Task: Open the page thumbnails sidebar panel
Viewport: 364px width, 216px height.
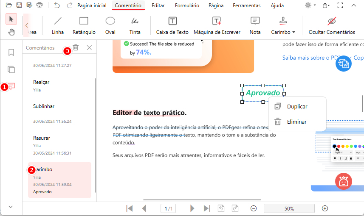Action: click(x=11, y=69)
